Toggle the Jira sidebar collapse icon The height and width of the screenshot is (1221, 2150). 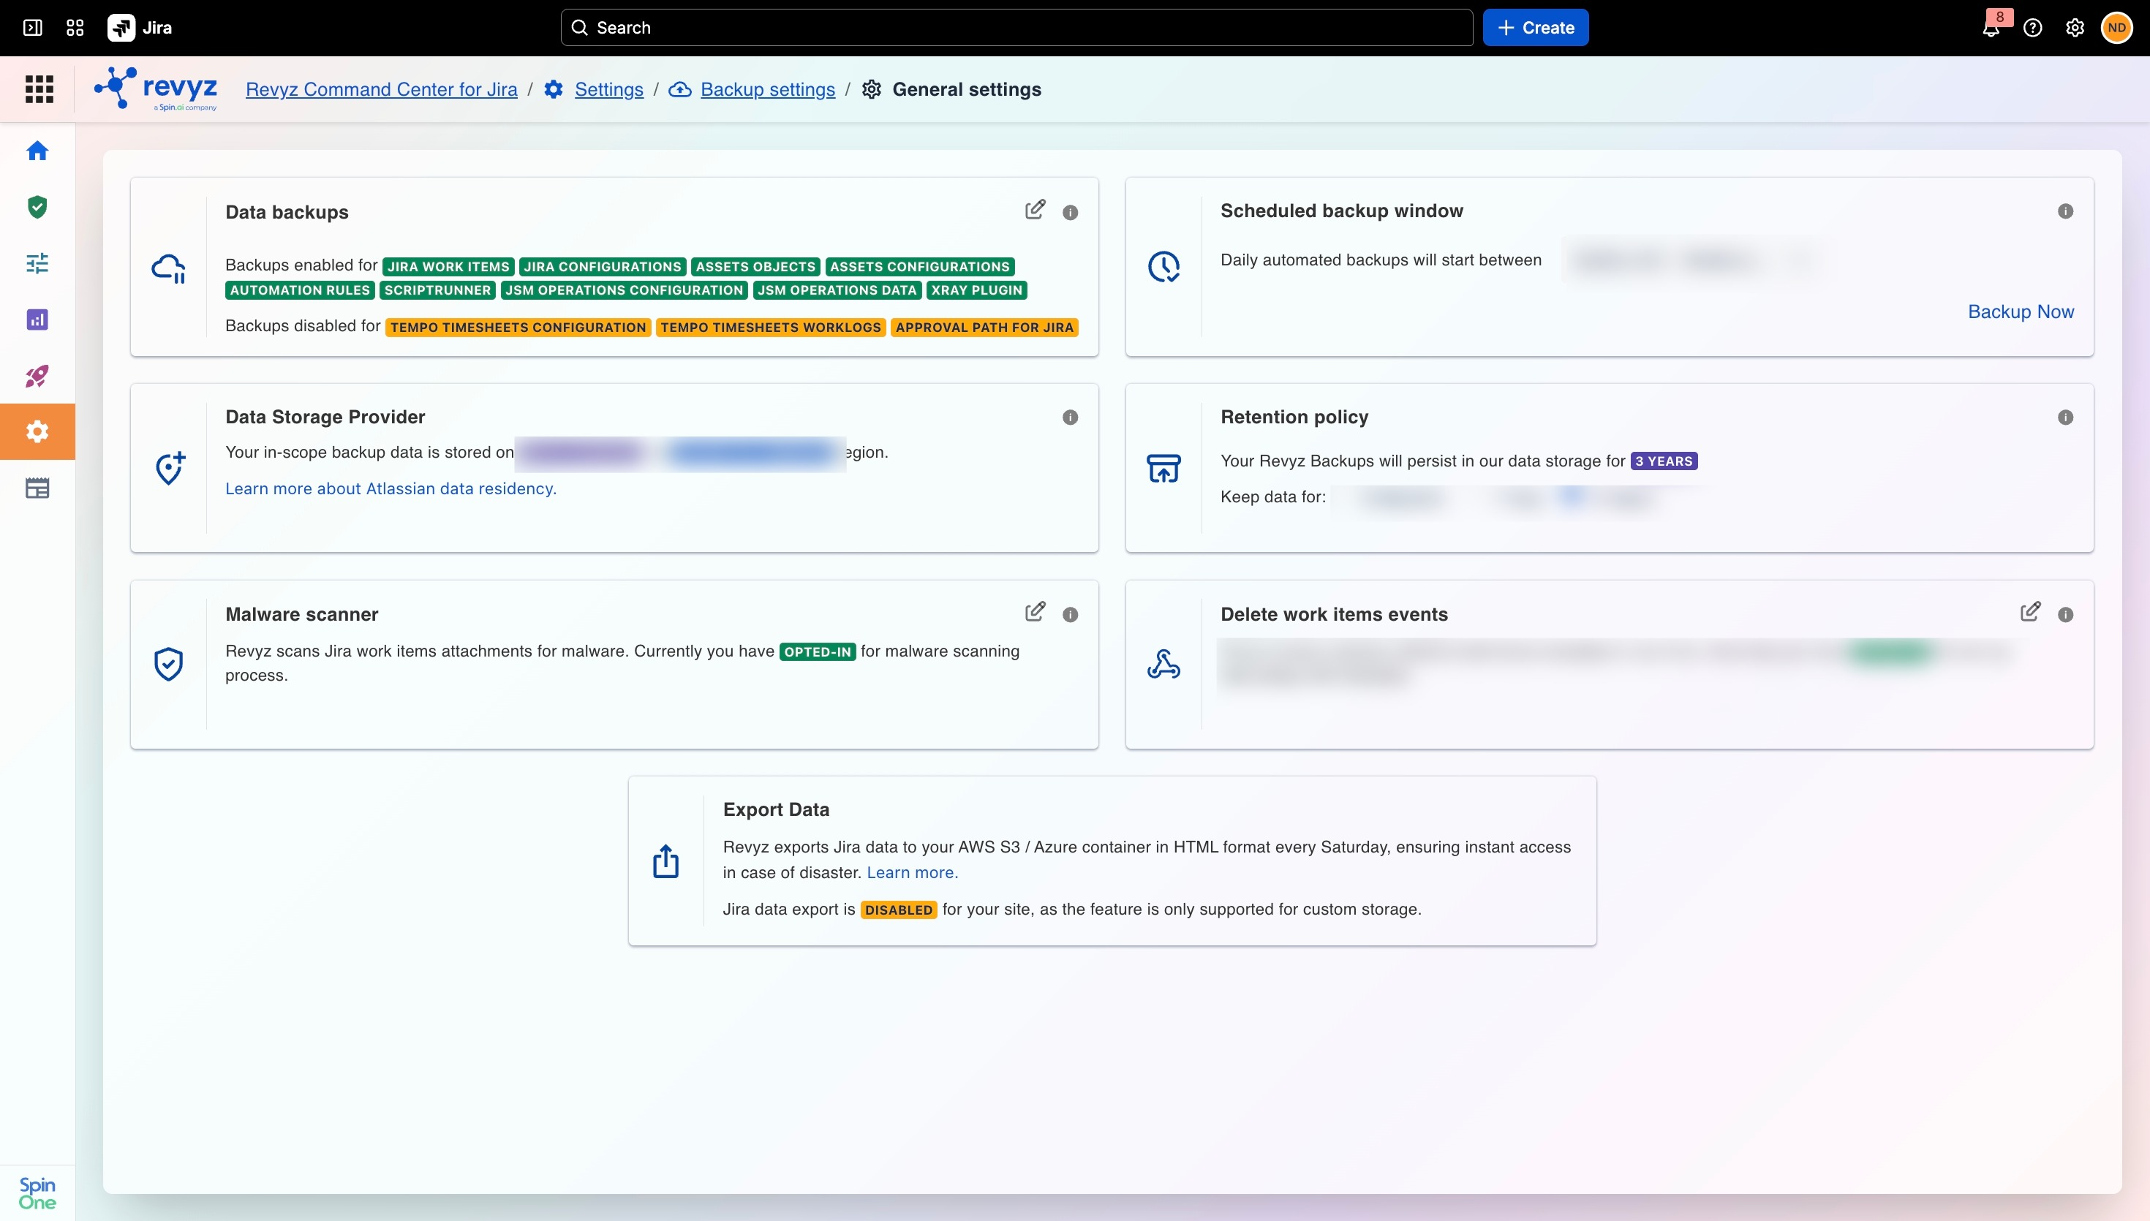click(33, 28)
